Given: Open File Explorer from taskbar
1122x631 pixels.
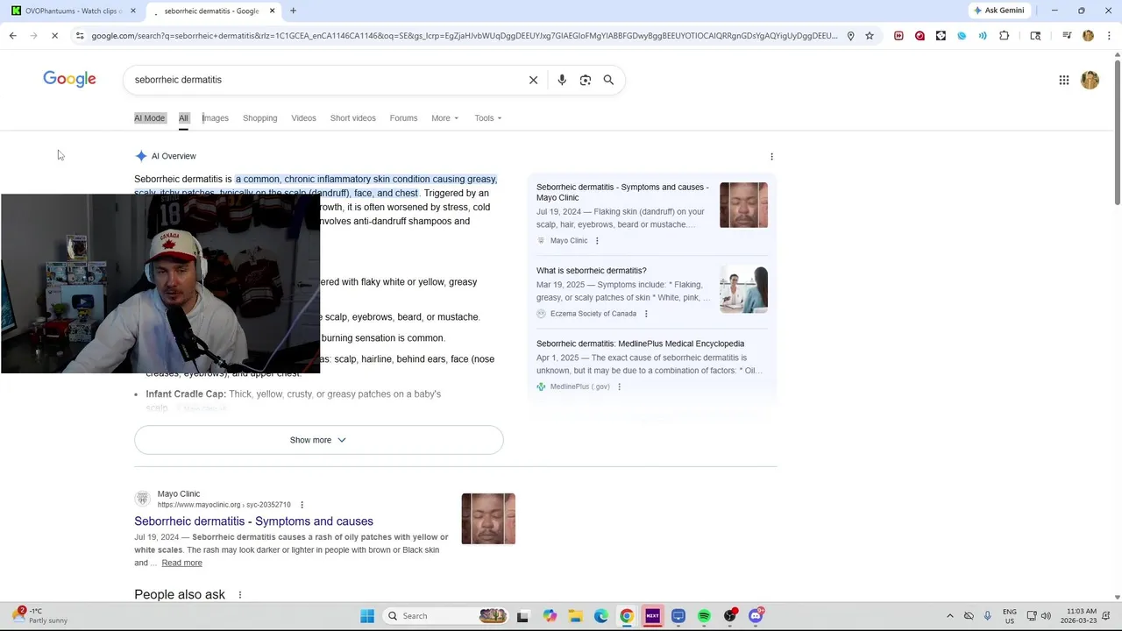Looking at the screenshot, I should pos(575,616).
